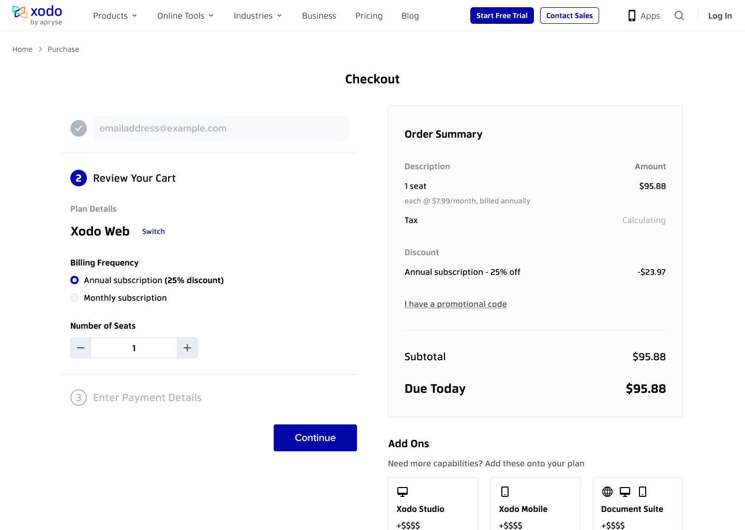The width and height of the screenshot is (745, 530).
Task: Click the Xodo Mobile phone icon
Action: click(x=505, y=492)
